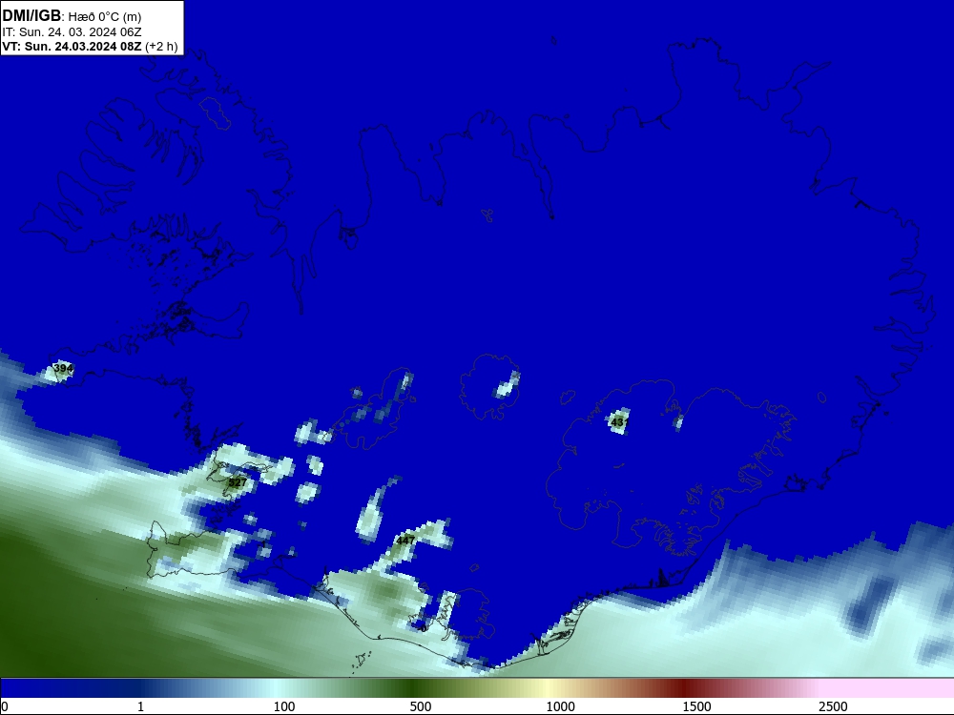The image size is (954, 715).
Task: Click the IT: Sun. 24. 03. 2024 06Z line
Action: pos(72,31)
